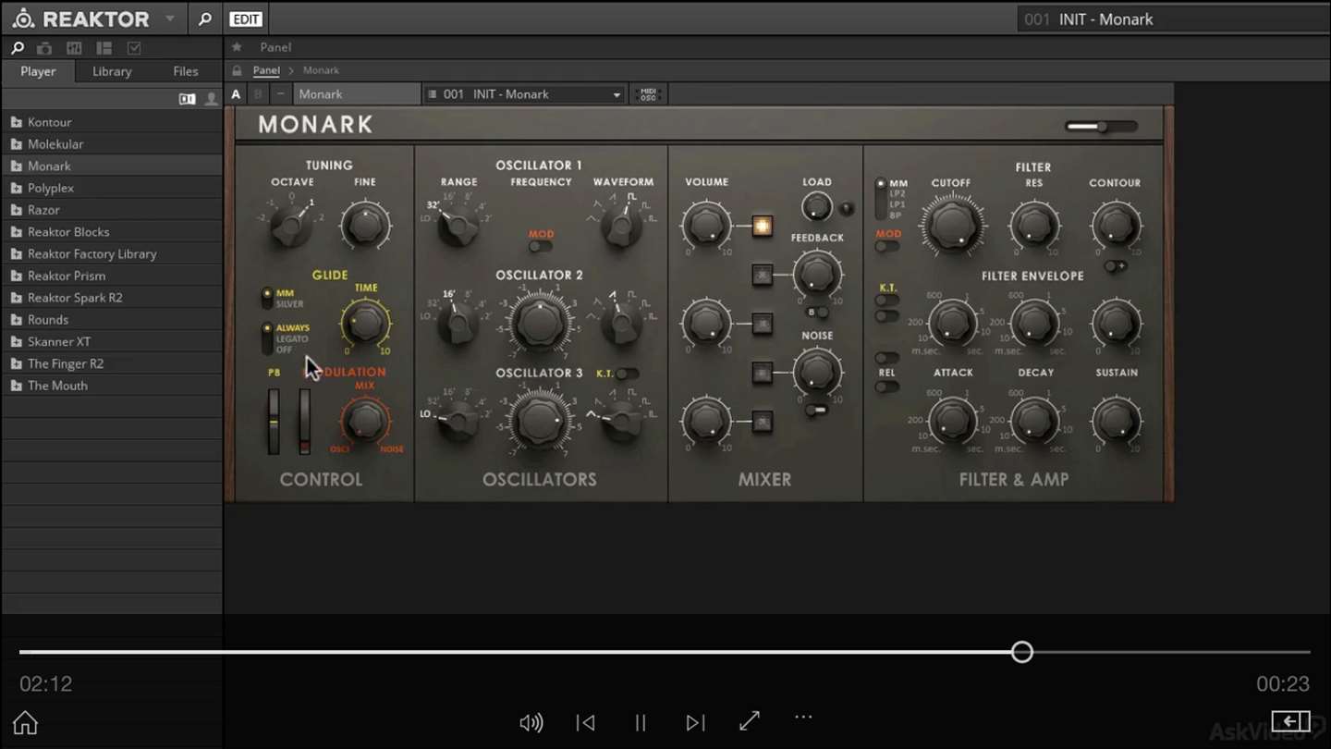This screenshot has width=1331, height=749.
Task: Click the Cutoff knob
Action: (x=952, y=225)
